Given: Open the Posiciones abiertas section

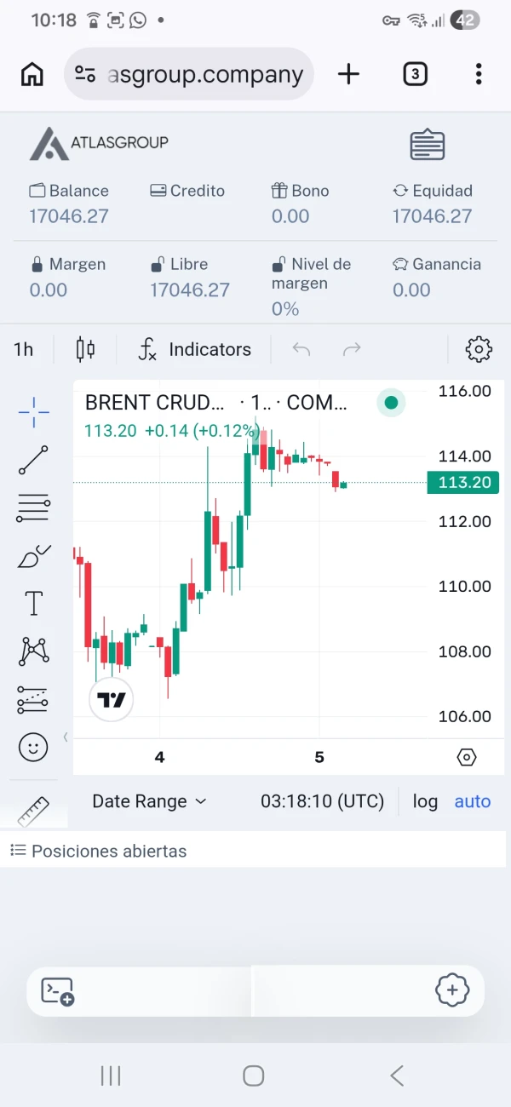Looking at the screenshot, I should tap(98, 851).
